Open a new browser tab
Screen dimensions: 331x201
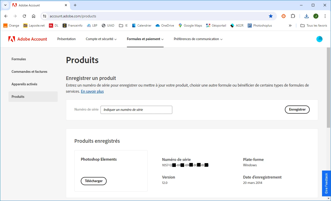pos(75,5)
